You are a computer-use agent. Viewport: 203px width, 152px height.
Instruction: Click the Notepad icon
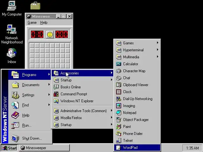pos(119,113)
